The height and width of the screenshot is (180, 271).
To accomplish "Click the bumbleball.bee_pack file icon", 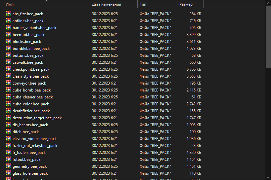I will [x=9, y=49].
